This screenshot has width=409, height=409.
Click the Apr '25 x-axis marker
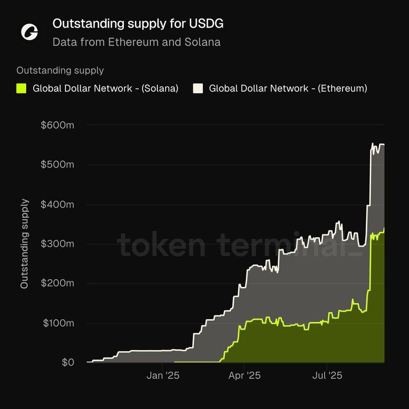tap(244, 376)
